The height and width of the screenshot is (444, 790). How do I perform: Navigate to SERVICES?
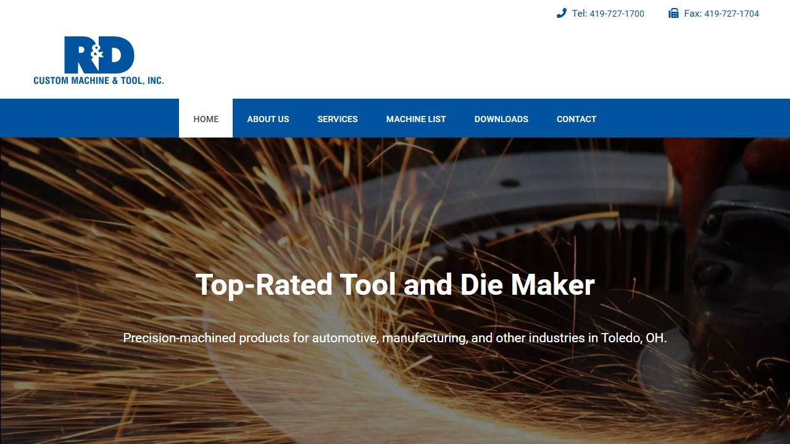pyautogui.click(x=338, y=118)
